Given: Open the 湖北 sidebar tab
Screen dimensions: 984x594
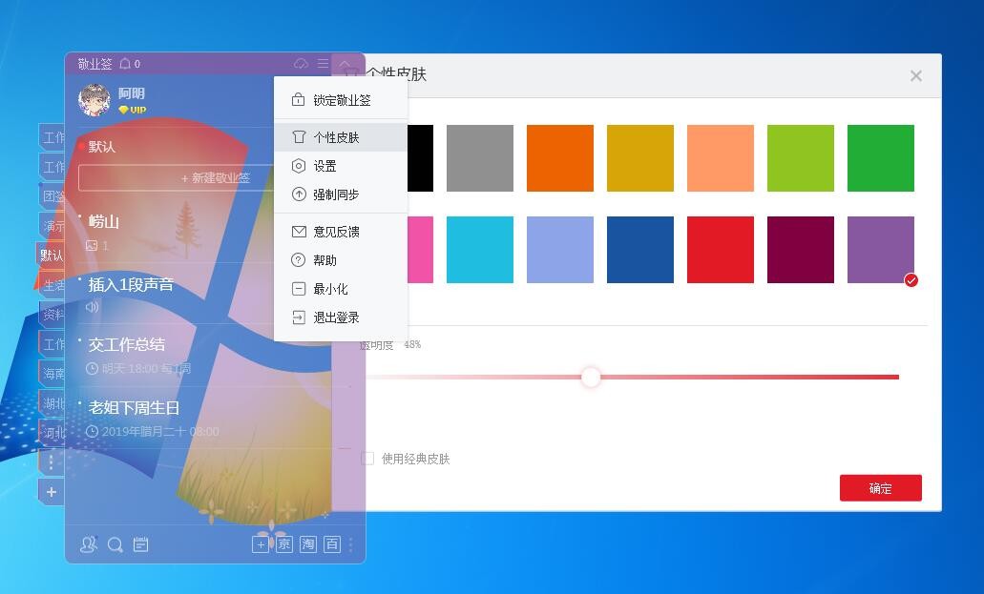Looking at the screenshot, I should 52,403.
